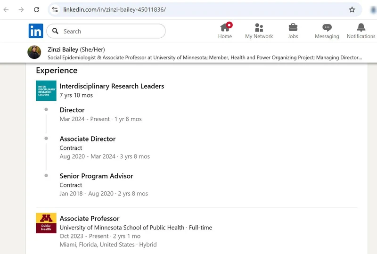Click the Associate Professor title
Image resolution: width=377 pixels, height=254 pixels.
[90, 218]
